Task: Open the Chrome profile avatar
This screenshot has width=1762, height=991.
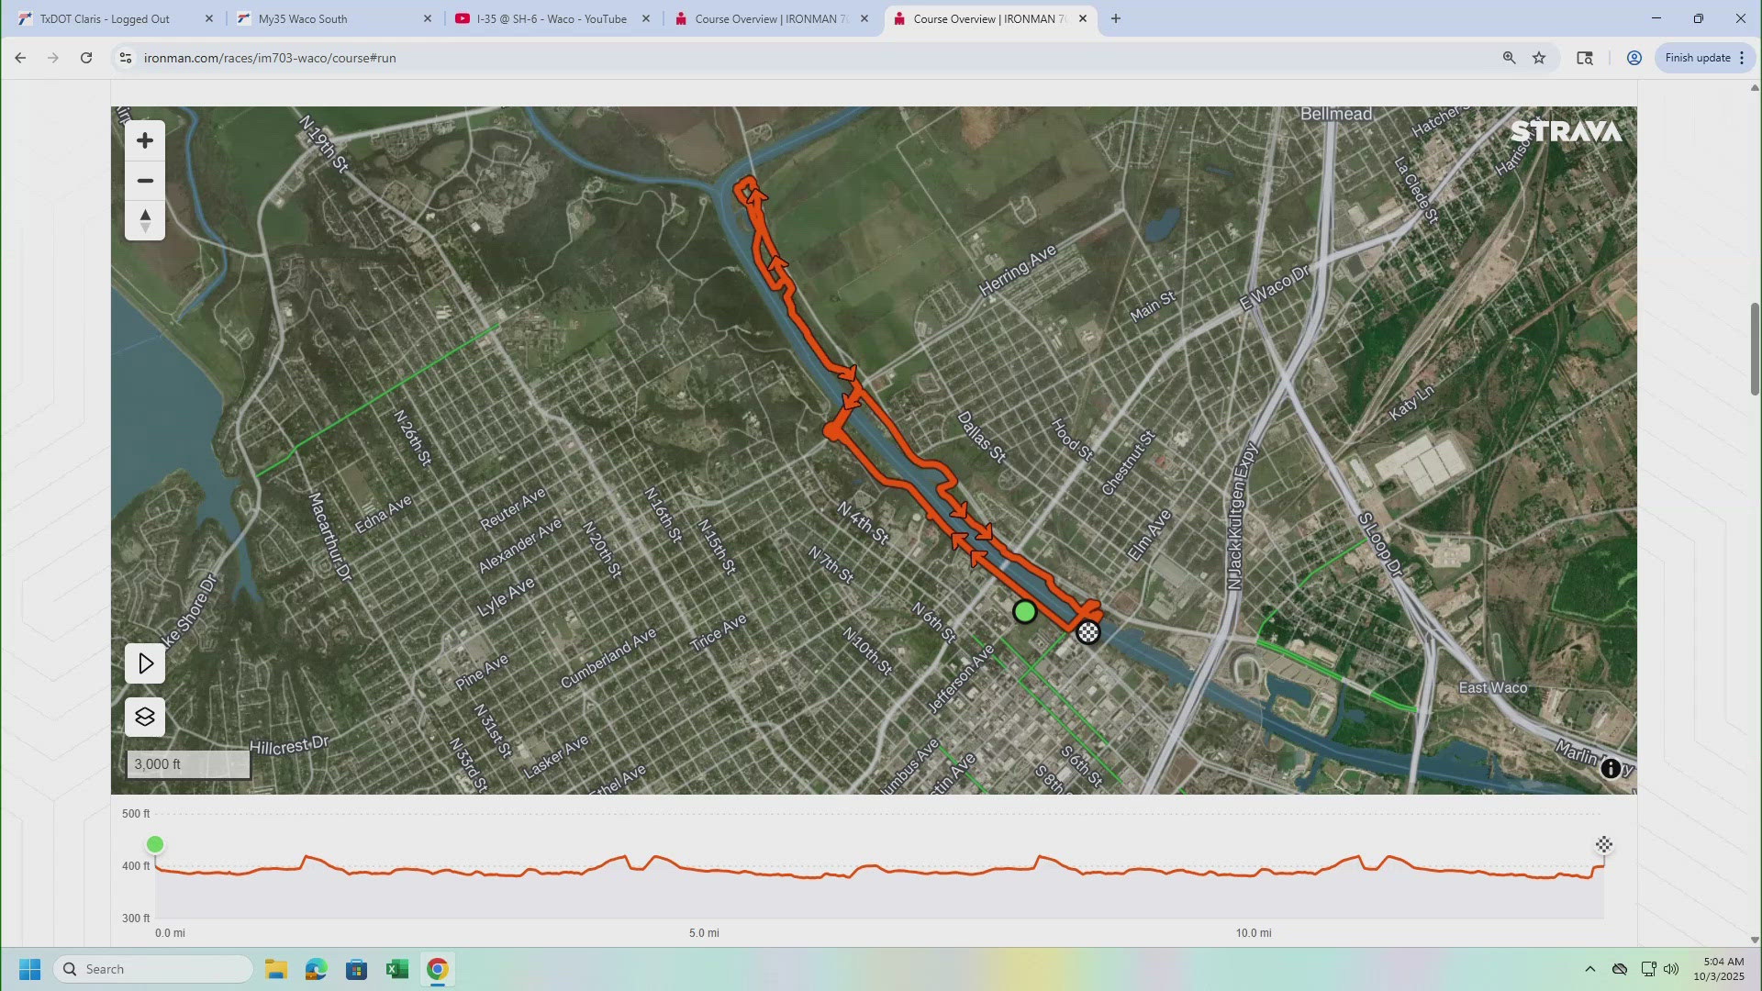Action: point(1634,57)
